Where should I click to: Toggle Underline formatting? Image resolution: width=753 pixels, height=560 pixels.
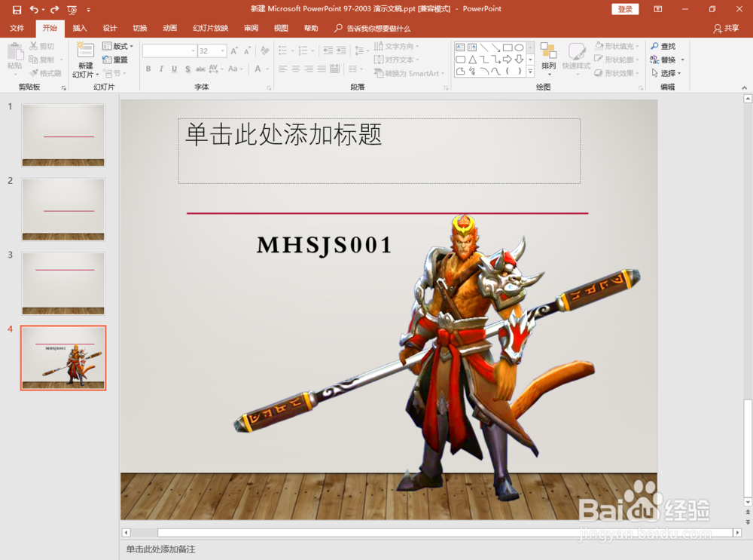(x=175, y=69)
